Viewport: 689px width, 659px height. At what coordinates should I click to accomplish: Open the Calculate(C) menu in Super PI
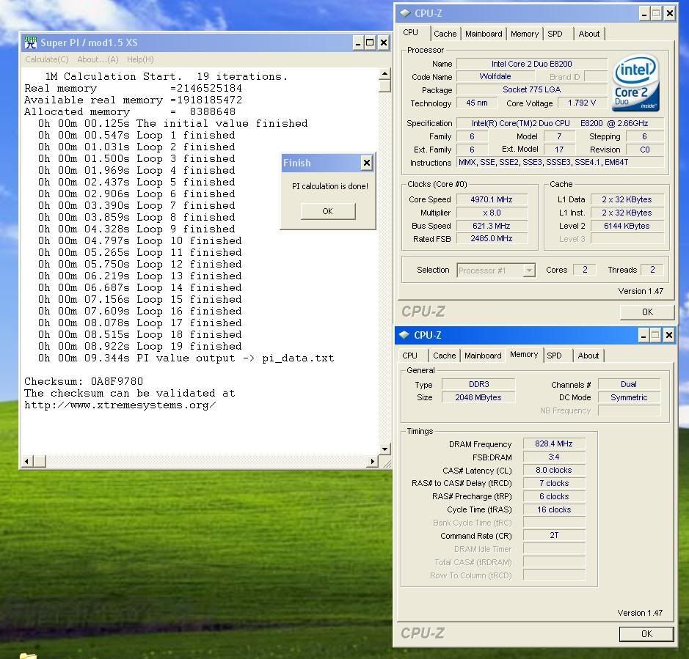(x=46, y=59)
